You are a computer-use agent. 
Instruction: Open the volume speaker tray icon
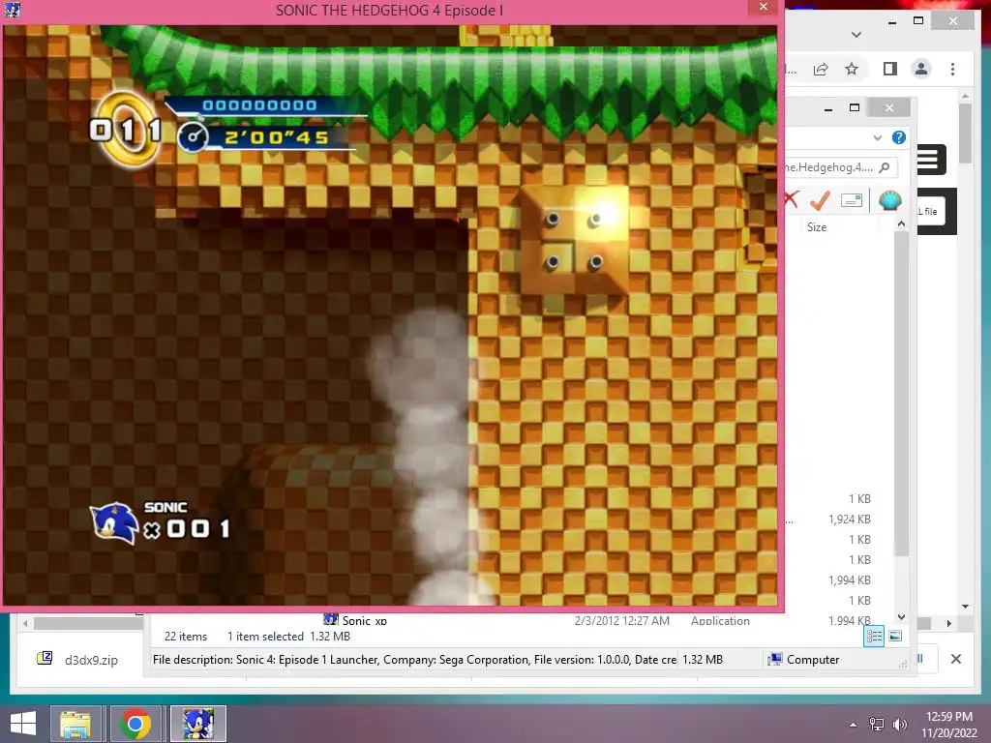pyautogui.click(x=899, y=725)
